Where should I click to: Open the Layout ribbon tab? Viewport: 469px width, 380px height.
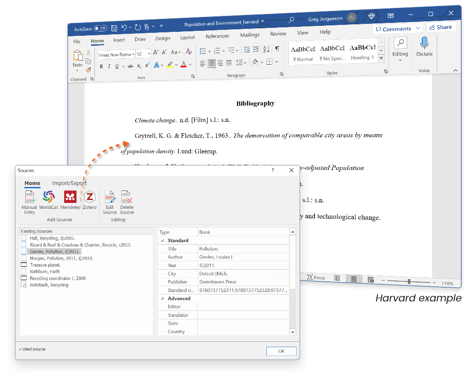187,37
